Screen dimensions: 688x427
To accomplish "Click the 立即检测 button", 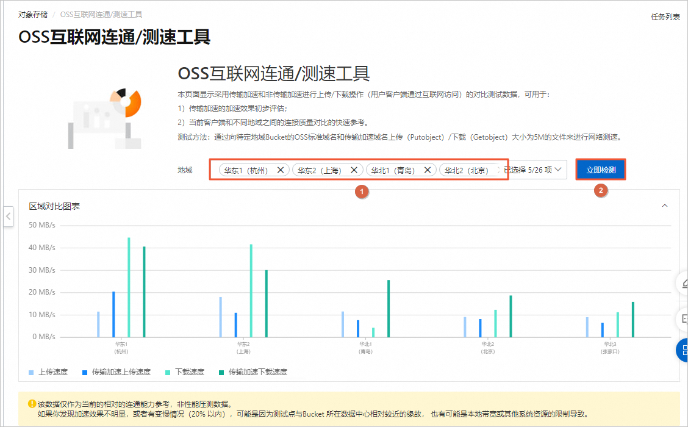I will (601, 170).
